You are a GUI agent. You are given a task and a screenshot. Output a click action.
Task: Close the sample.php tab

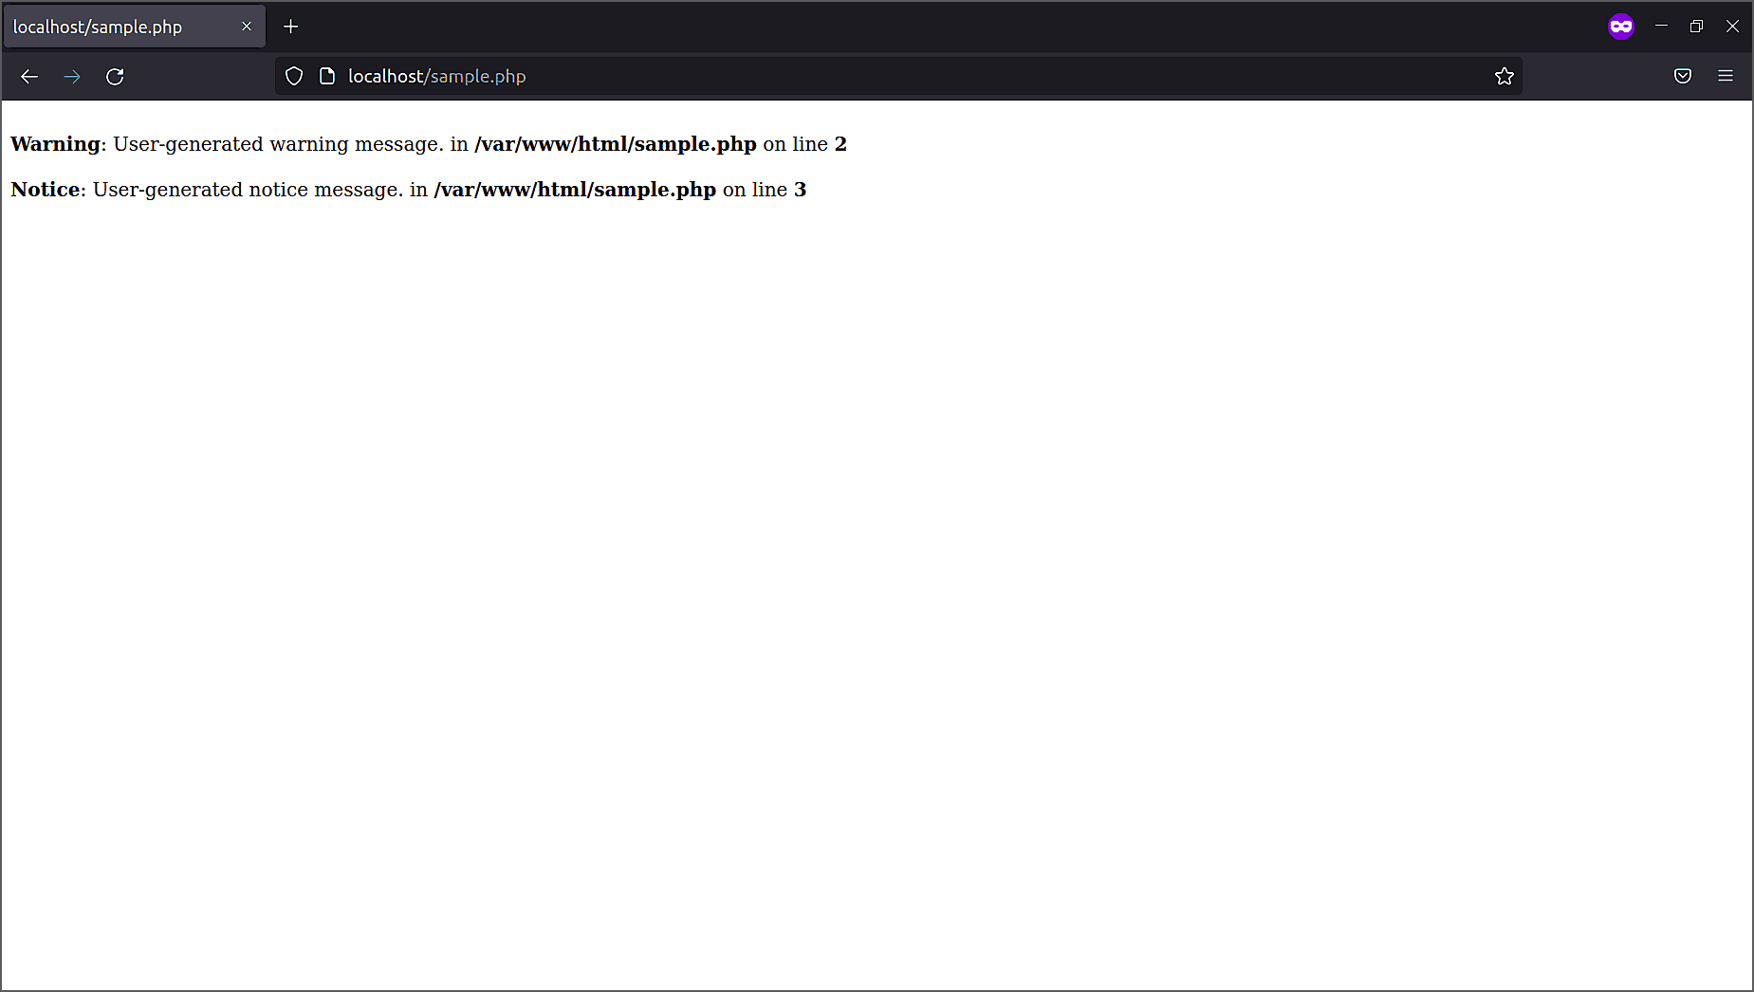tap(247, 26)
